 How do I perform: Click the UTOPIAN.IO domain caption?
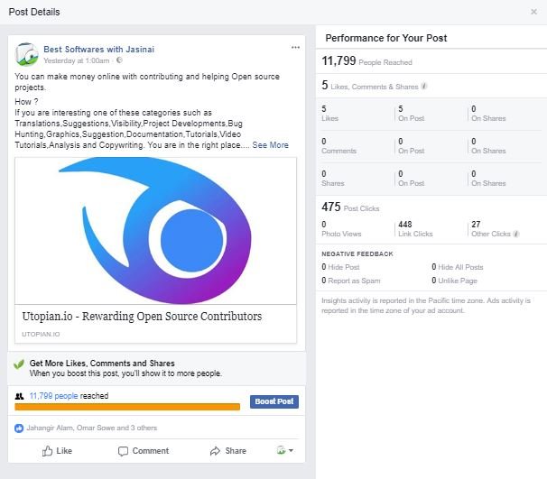[x=41, y=334]
